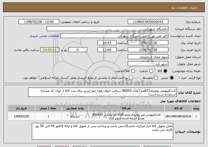Click the شرح کلی نیاز description box
Image resolution: width=208 pixels, height=147 pixels.
point(102,92)
